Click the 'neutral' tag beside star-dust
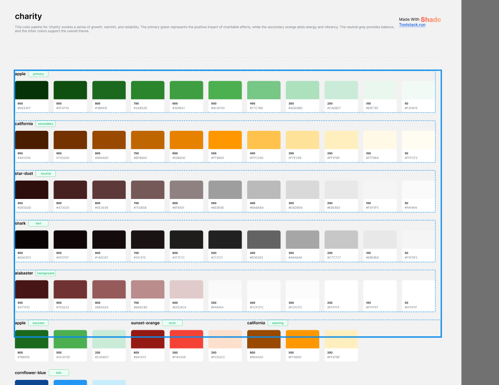This screenshot has width=499, height=385. click(x=46, y=174)
